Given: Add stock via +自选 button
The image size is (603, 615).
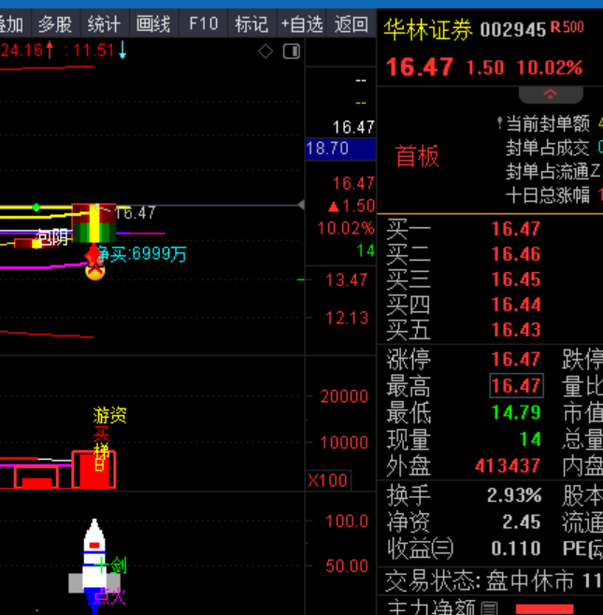Looking at the screenshot, I should pyautogui.click(x=302, y=24).
